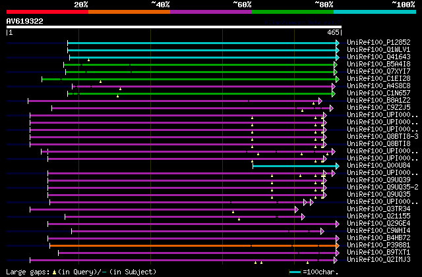The height and width of the screenshot is (277, 422).
Task: Click the cyan arrowhead ending Q41643 alignment
Action: [x=338, y=57]
